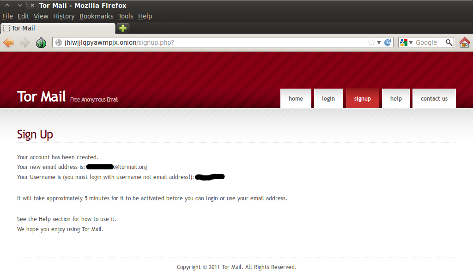Click the orange Back arrow button
Viewport: 473px width, 276px height.
click(8, 42)
